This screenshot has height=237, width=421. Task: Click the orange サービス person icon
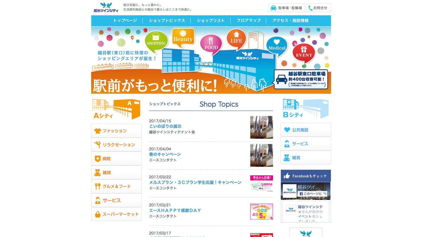[x=98, y=200]
